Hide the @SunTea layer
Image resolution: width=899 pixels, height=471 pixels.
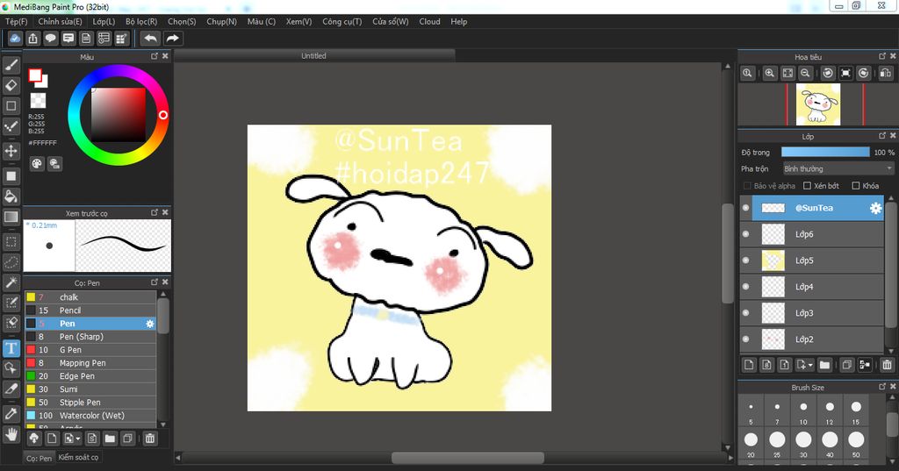pos(746,208)
